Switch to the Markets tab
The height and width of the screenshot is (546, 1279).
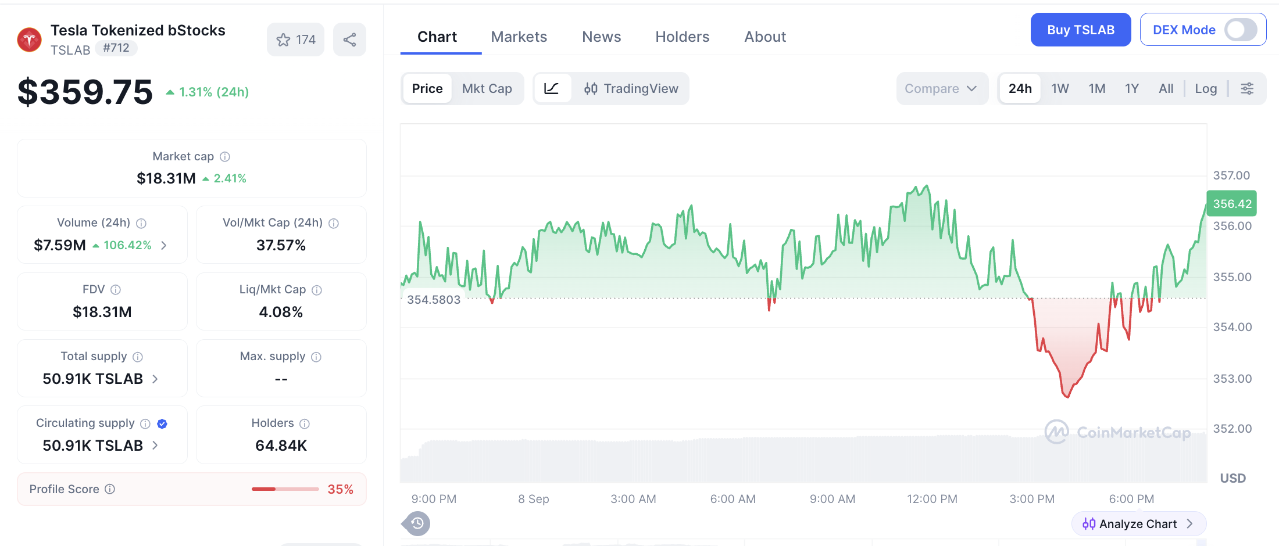(519, 37)
